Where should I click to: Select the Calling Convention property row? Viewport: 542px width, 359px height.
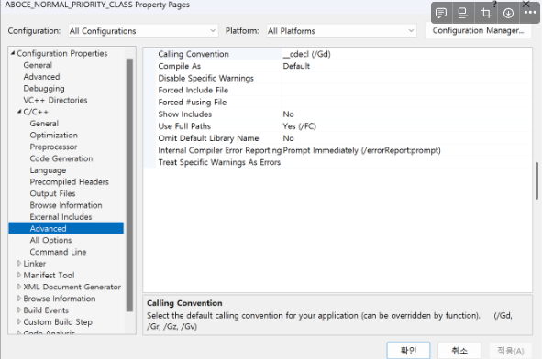point(219,54)
